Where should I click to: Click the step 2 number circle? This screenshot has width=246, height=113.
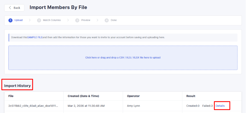39,20
